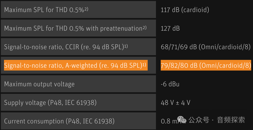Click the "Maximum output voltage" label

(x=39, y=84)
